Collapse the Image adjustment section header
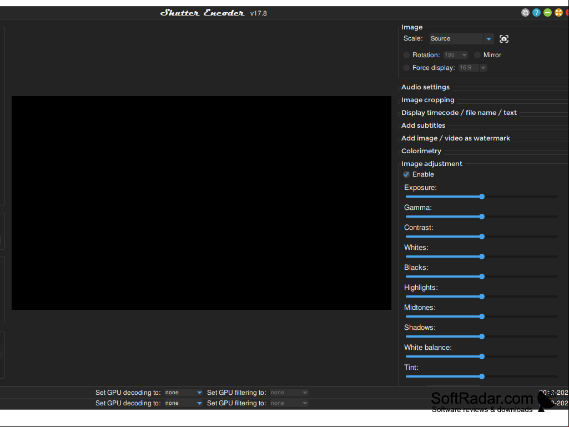Screen dimensions: 569x427 click(x=431, y=164)
